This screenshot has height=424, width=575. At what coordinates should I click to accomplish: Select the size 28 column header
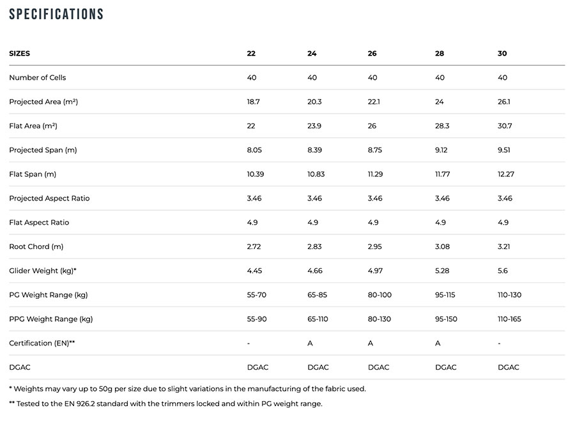tap(440, 54)
